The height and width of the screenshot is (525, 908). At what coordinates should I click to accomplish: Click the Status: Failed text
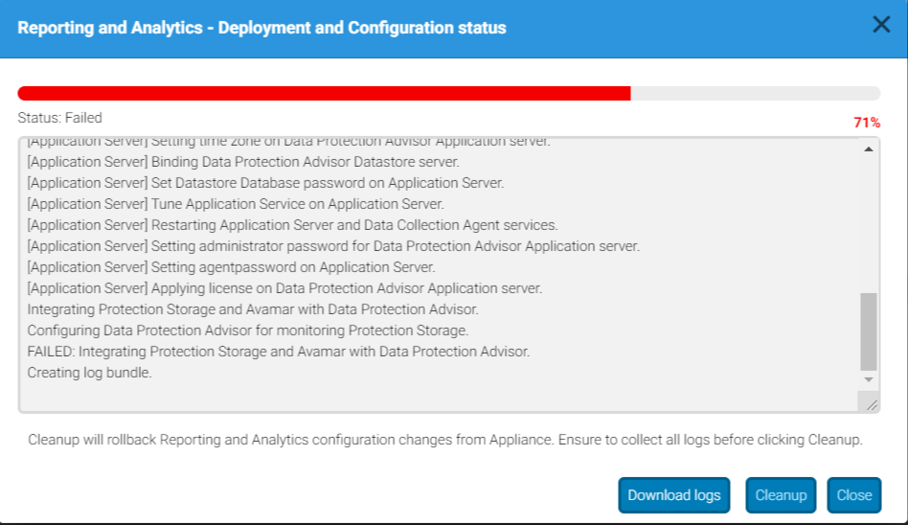click(x=59, y=118)
